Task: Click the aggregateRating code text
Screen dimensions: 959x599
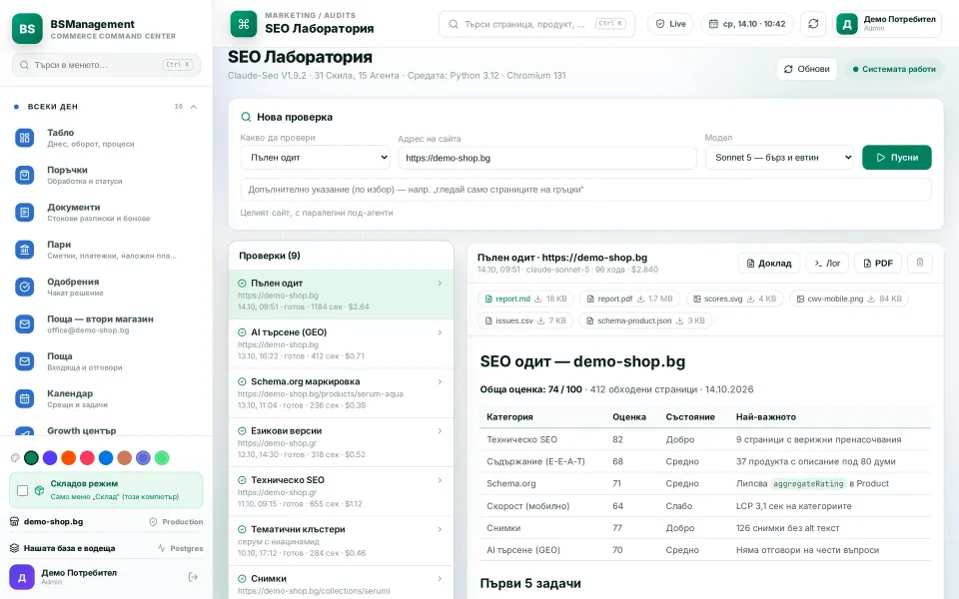Action: [x=808, y=483]
